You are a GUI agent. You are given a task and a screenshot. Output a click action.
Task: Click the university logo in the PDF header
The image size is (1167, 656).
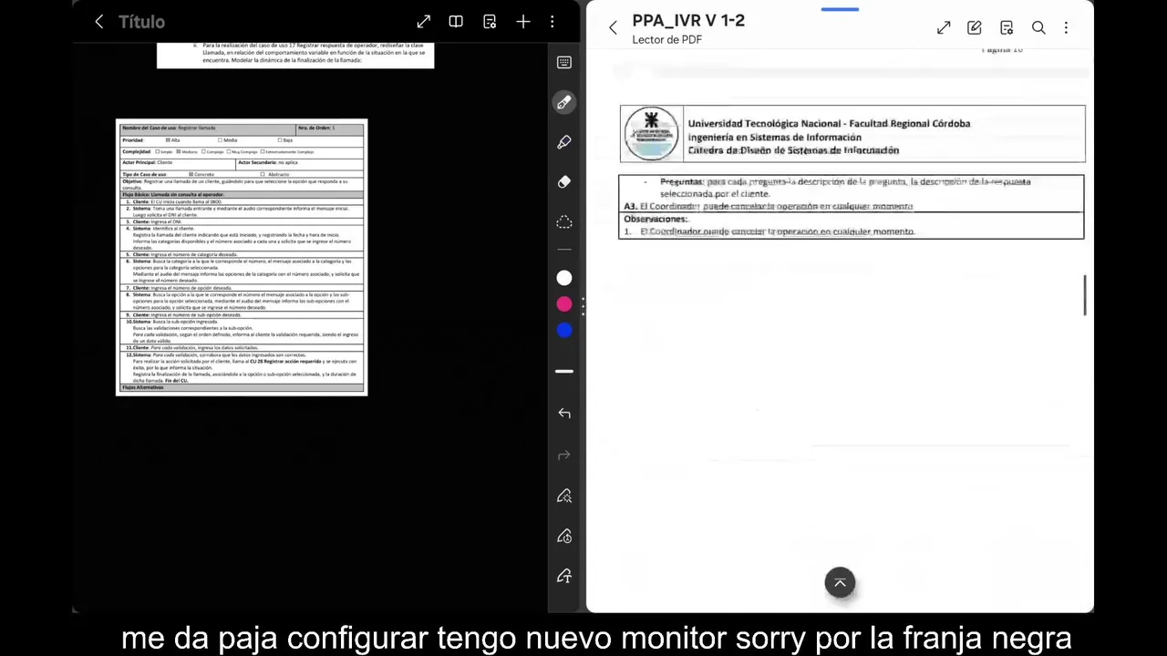coord(651,134)
